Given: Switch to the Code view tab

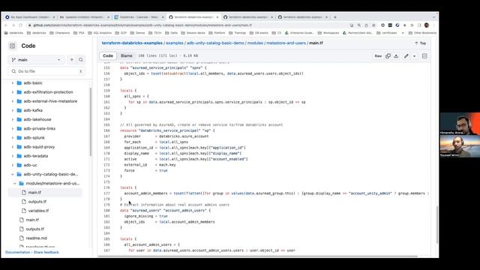Looking at the screenshot, I should coord(108,55).
